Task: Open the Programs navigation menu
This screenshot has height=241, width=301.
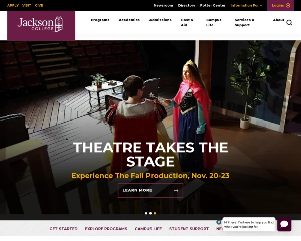Action: tap(100, 20)
